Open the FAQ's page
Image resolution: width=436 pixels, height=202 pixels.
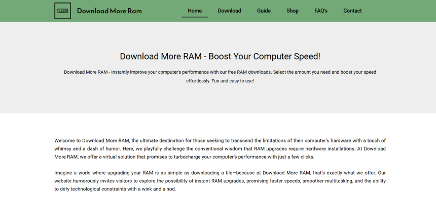321,11
